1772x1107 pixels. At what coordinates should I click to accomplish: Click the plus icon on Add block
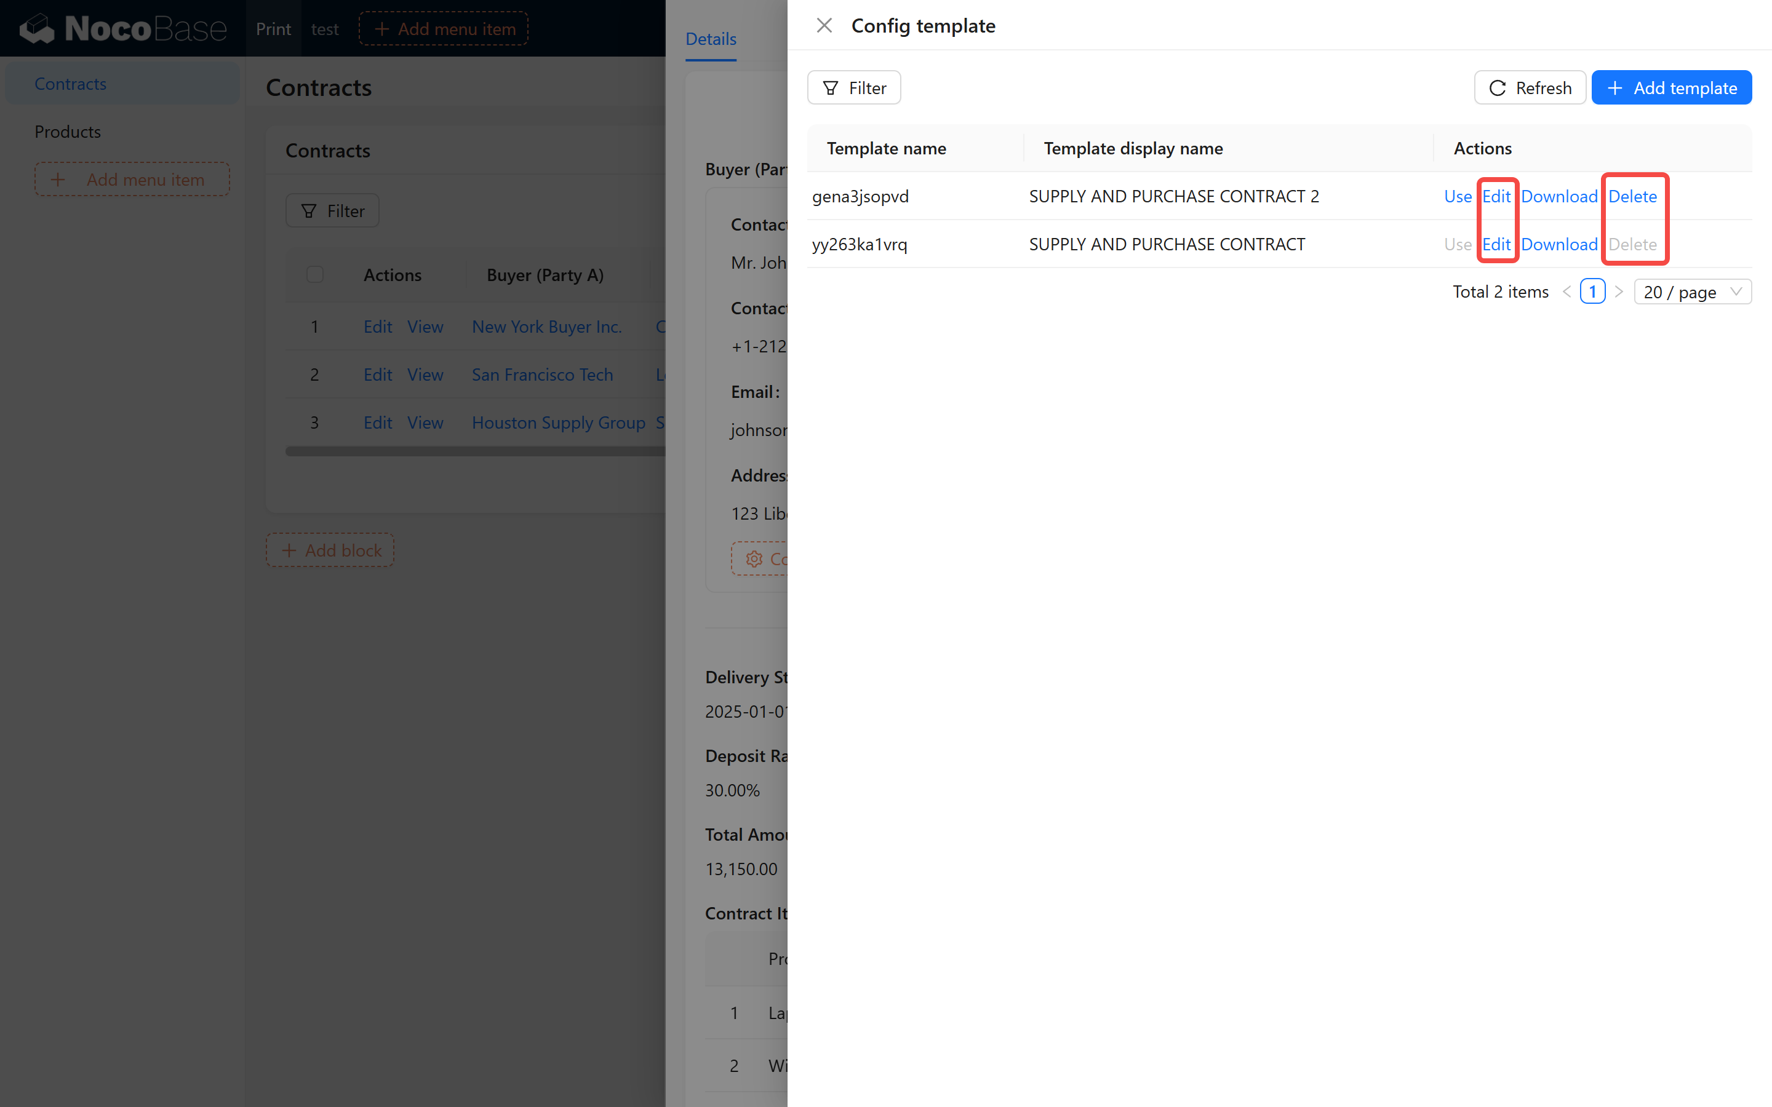(289, 550)
